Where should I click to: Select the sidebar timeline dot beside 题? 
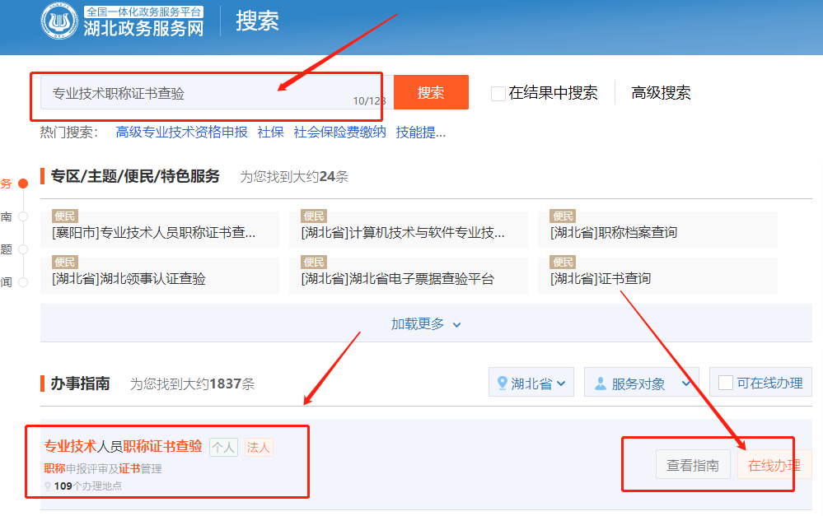(x=23, y=249)
